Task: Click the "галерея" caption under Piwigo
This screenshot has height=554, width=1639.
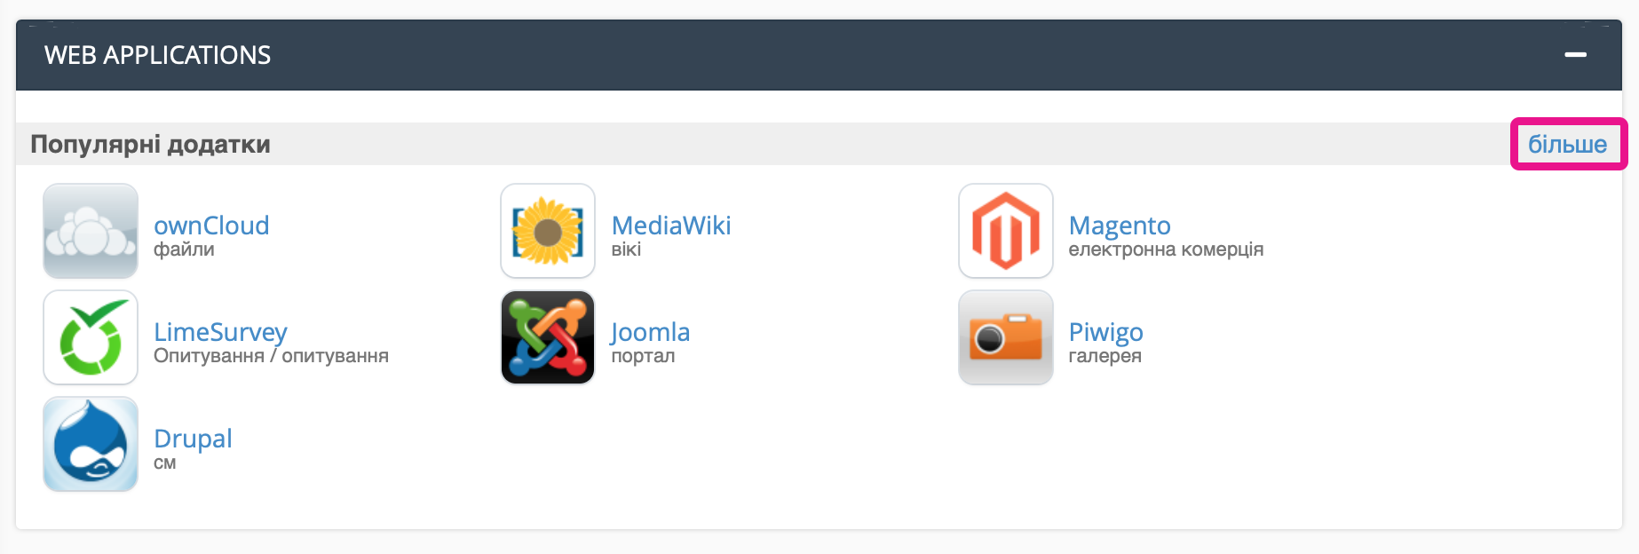Action: (1105, 356)
